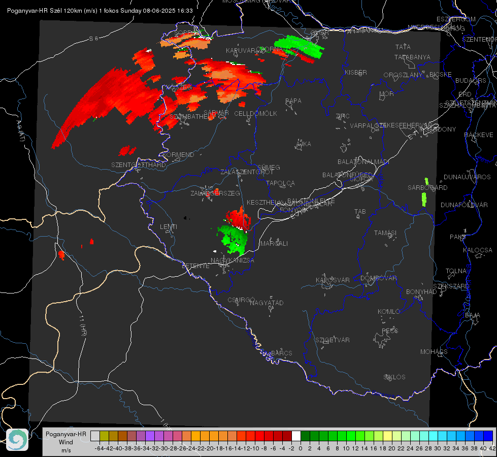The height and width of the screenshot is (457, 497).
Task: Click the TAMÁSI town label
Action: 385,233
